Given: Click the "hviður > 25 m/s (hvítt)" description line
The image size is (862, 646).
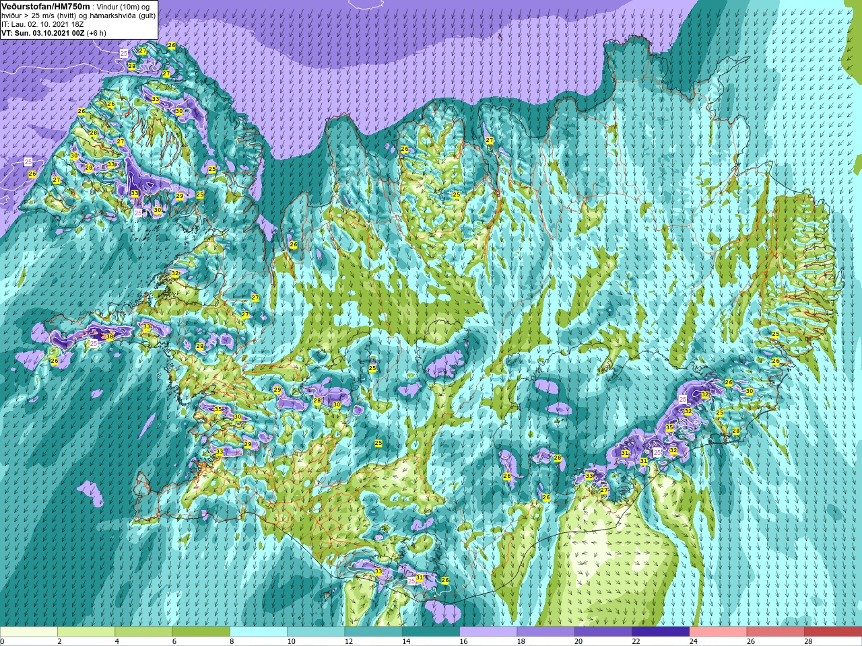Looking at the screenshot, I should (x=38, y=15).
